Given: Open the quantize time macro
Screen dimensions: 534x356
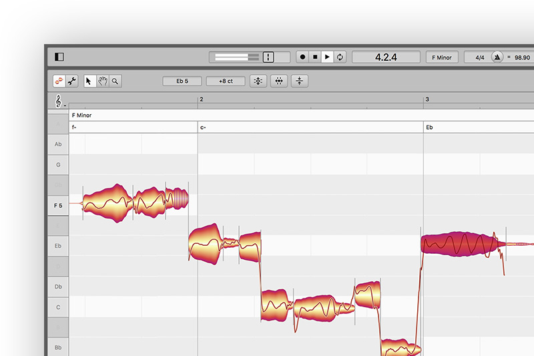Looking at the screenshot, I should pyautogui.click(x=278, y=81).
